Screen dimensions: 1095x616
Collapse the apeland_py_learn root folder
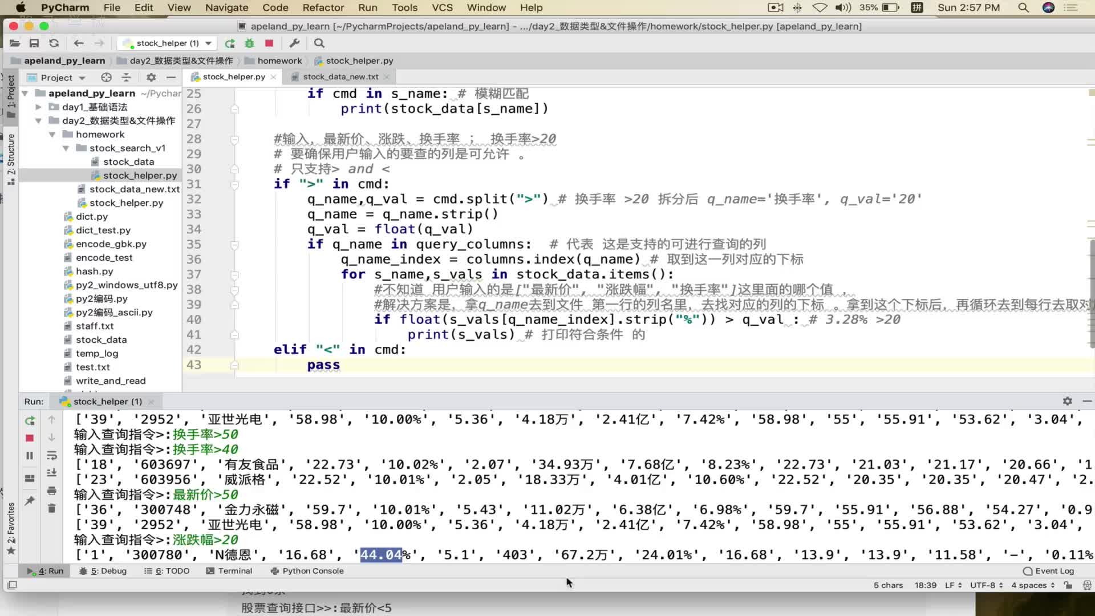tap(25, 94)
